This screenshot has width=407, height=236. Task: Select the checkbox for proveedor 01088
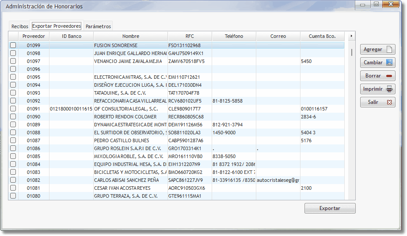[x=13, y=133]
